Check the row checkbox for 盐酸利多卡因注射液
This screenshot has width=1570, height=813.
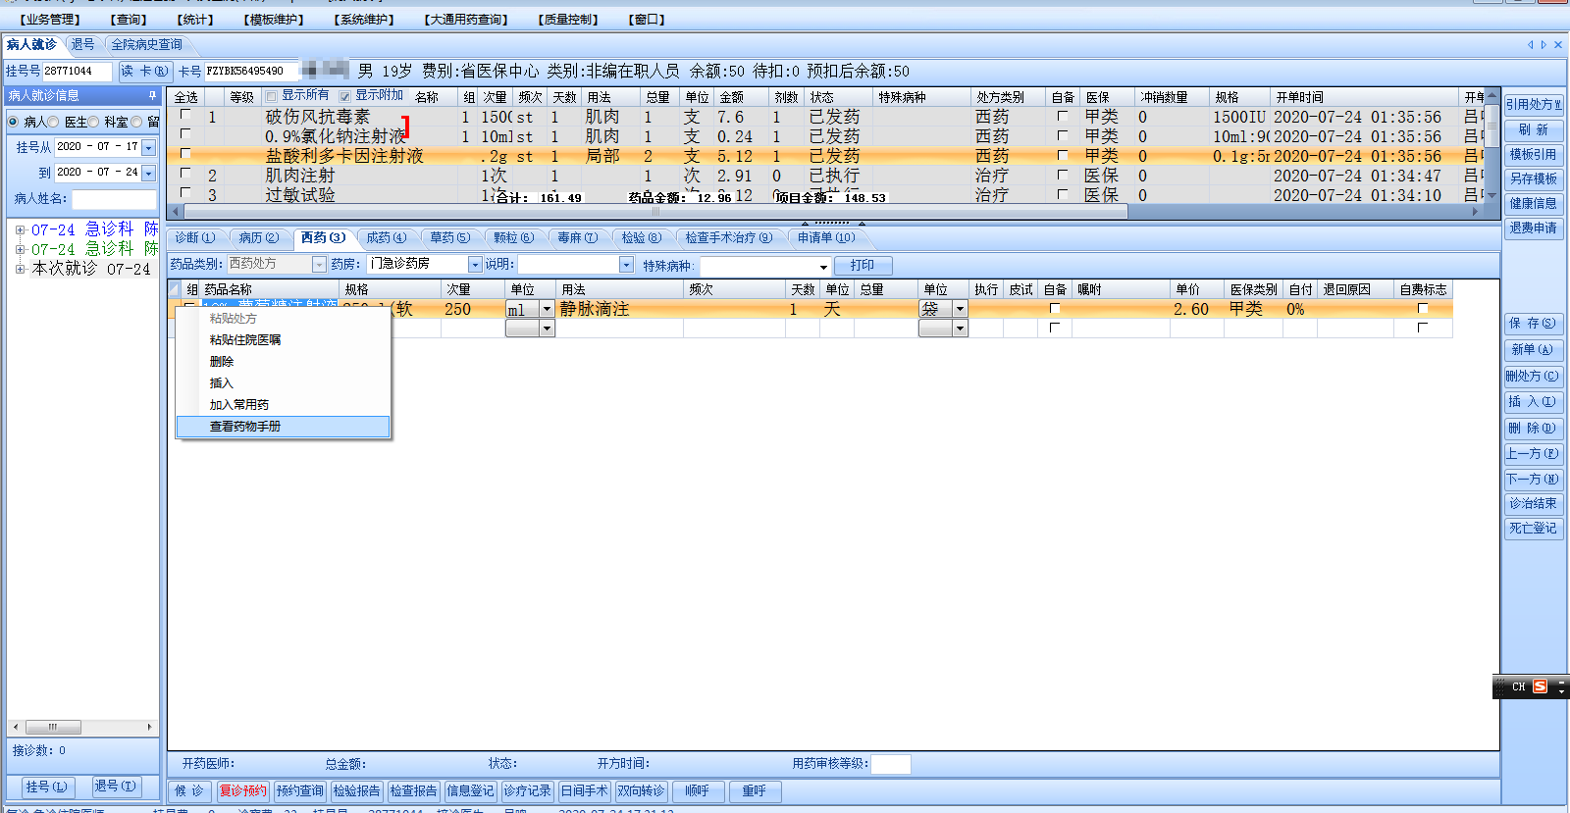(x=185, y=154)
